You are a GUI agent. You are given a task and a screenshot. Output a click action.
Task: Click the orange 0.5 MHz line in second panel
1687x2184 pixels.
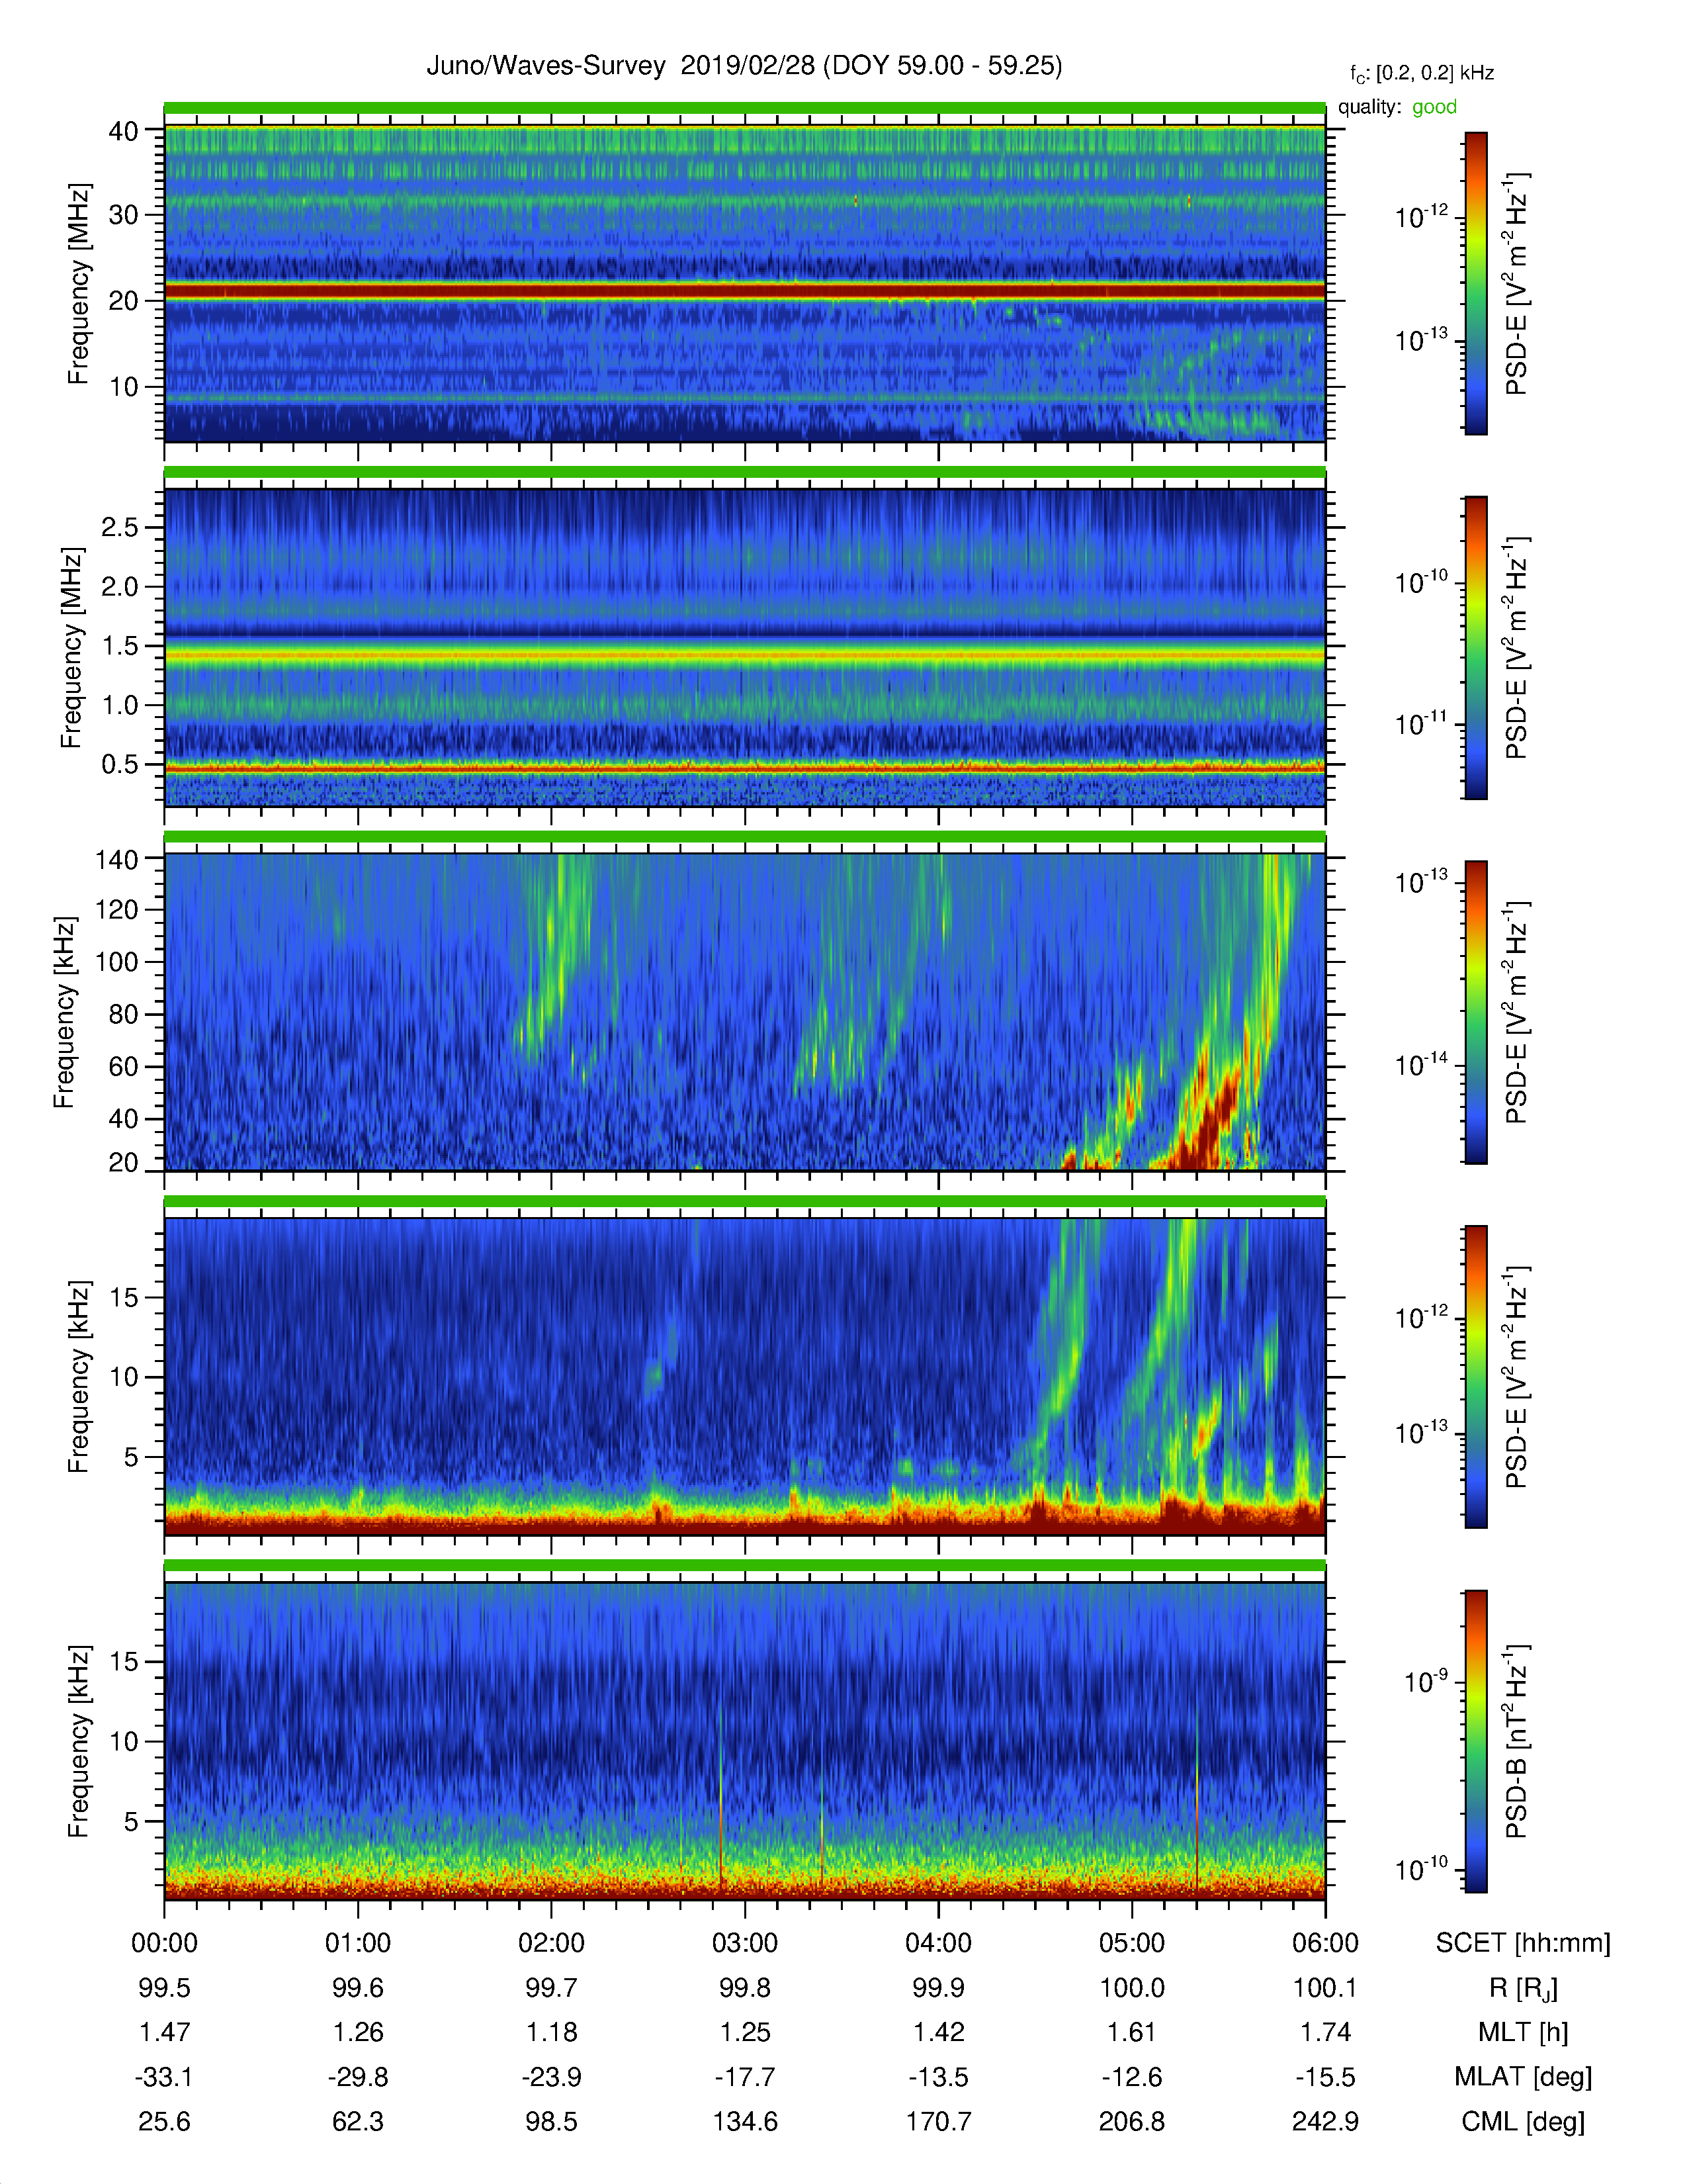point(744,767)
